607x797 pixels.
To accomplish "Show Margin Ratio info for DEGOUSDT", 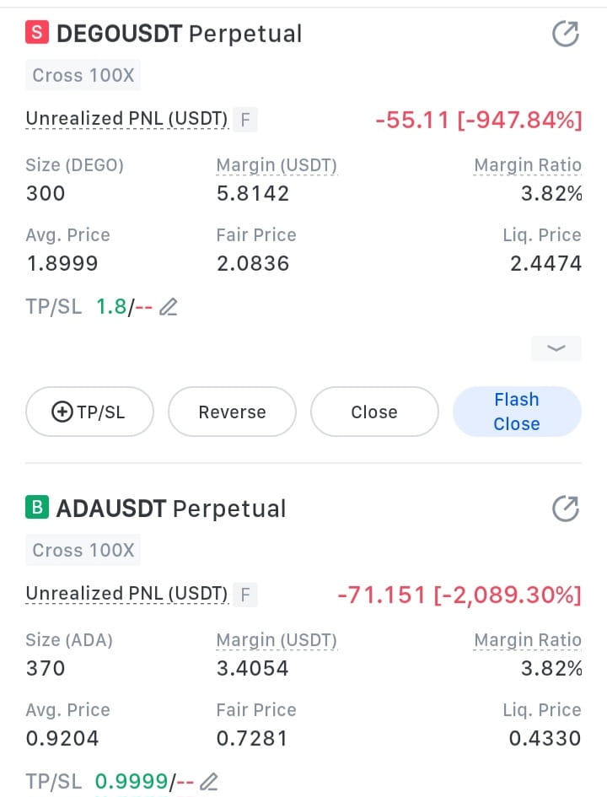I will tap(528, 165).
